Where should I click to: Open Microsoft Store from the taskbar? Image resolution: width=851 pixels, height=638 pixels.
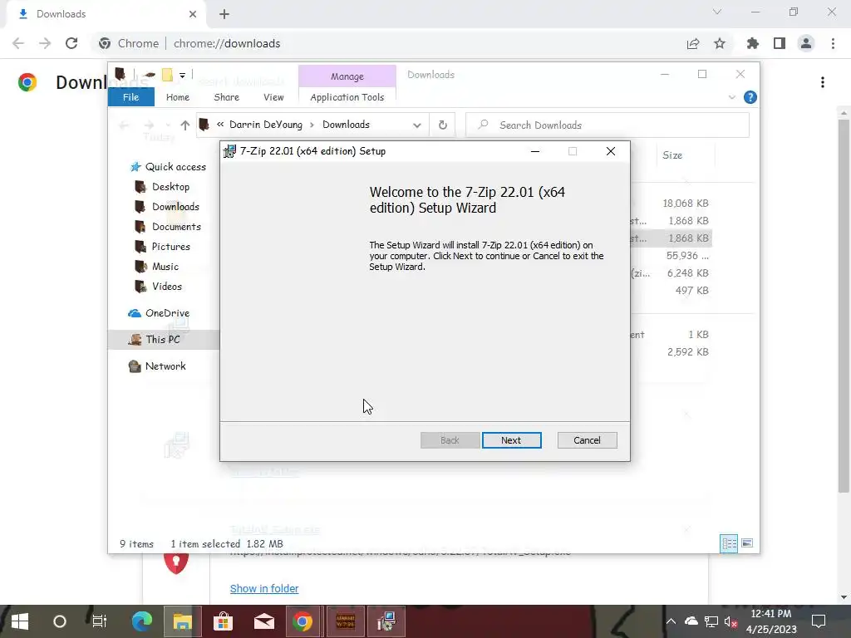pyautogui.click(x=223, y=621)
